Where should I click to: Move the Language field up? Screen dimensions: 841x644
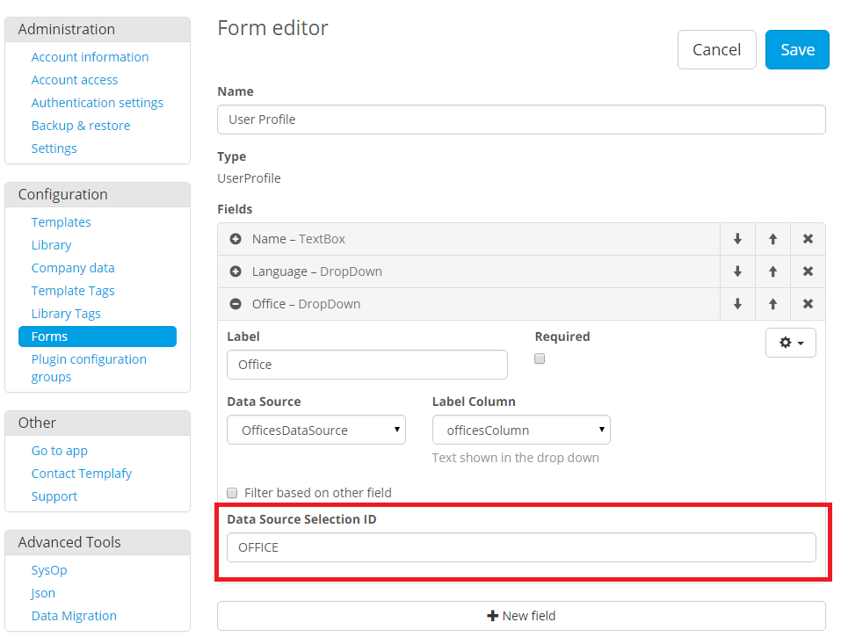point(772,271)
